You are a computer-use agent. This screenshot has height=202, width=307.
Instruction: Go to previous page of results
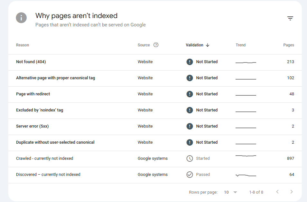(x=277, y=192)
